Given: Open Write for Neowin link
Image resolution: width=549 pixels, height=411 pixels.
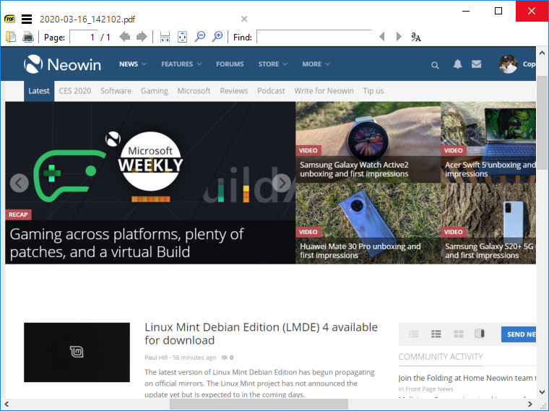Looking at the screenshot, I should pyautogui.click(x=324, y=91).
